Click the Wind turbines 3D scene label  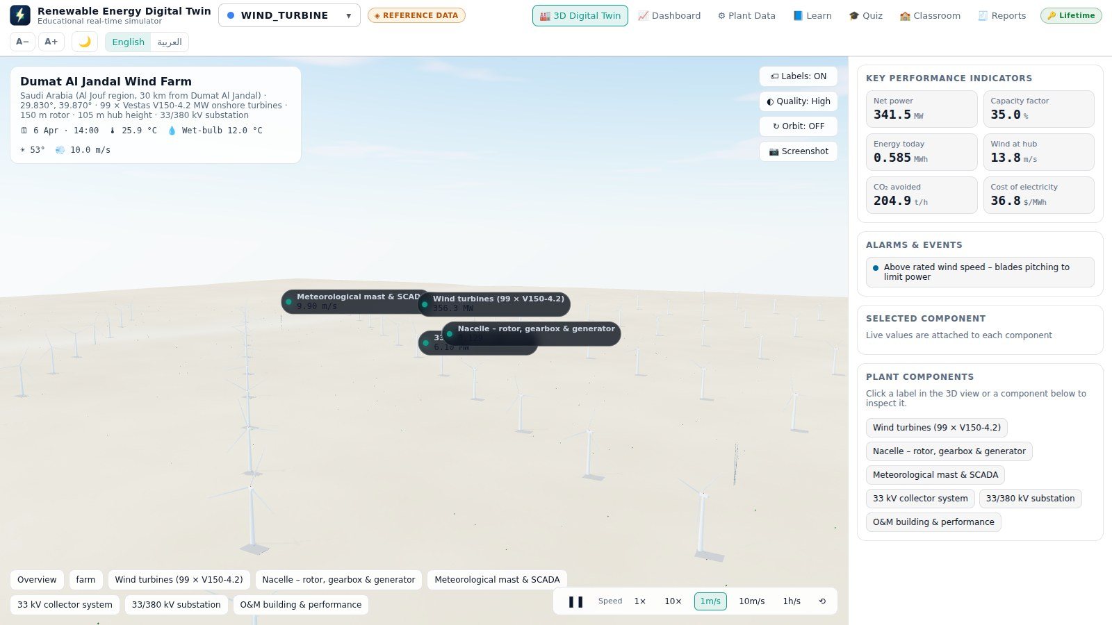point(494,303)
